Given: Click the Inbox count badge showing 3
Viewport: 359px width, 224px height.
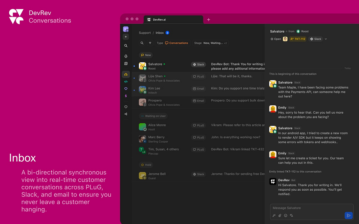Looking at the screenshot, I should pyautogui.click(x=167, y=33).
